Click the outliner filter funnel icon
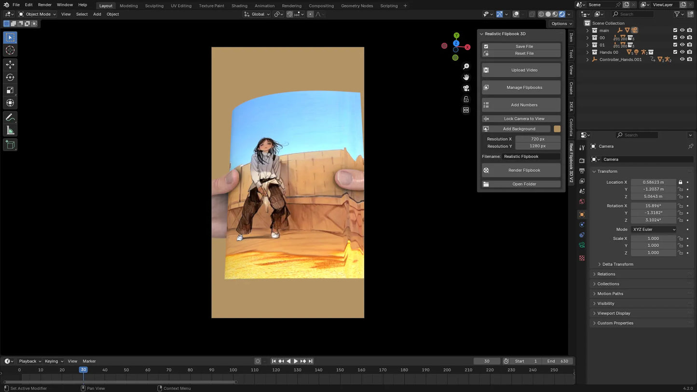The image size is (697, 392). [x=677, y=14]
